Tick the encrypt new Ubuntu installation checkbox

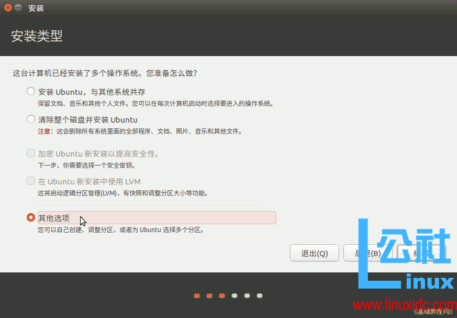click(31, 153)
